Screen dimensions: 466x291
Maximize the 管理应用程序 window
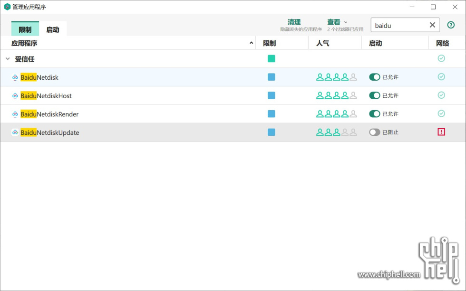point(433,7)
